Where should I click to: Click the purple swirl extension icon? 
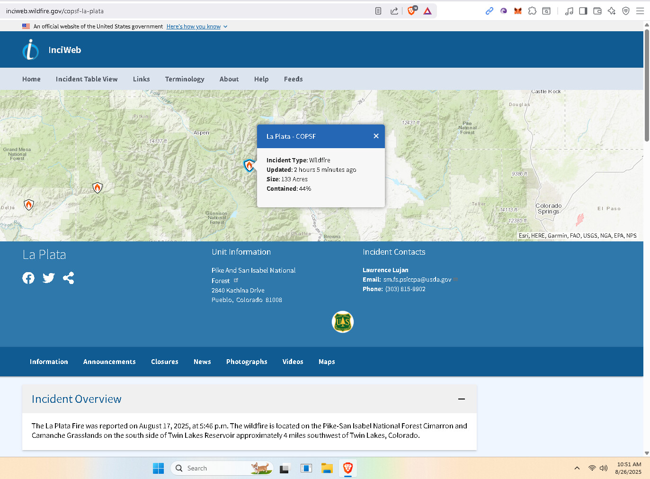[504, 11]
